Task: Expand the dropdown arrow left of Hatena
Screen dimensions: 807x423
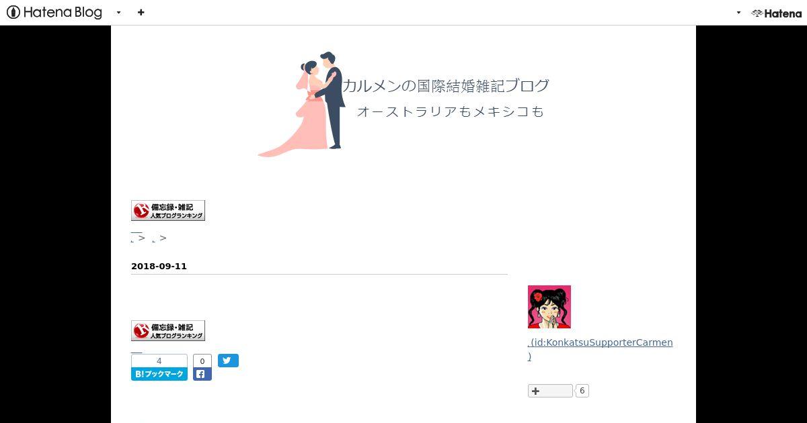Action: (738, 12)
